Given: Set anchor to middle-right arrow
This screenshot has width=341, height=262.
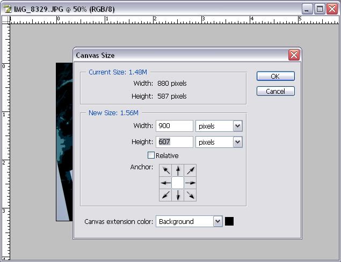Looking at the screenshot, I should tap(190, 183).
